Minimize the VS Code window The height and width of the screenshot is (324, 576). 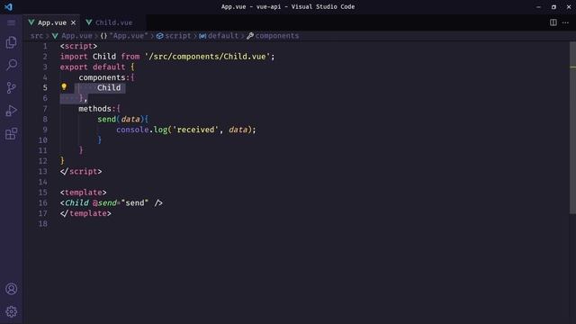[538, 6]
